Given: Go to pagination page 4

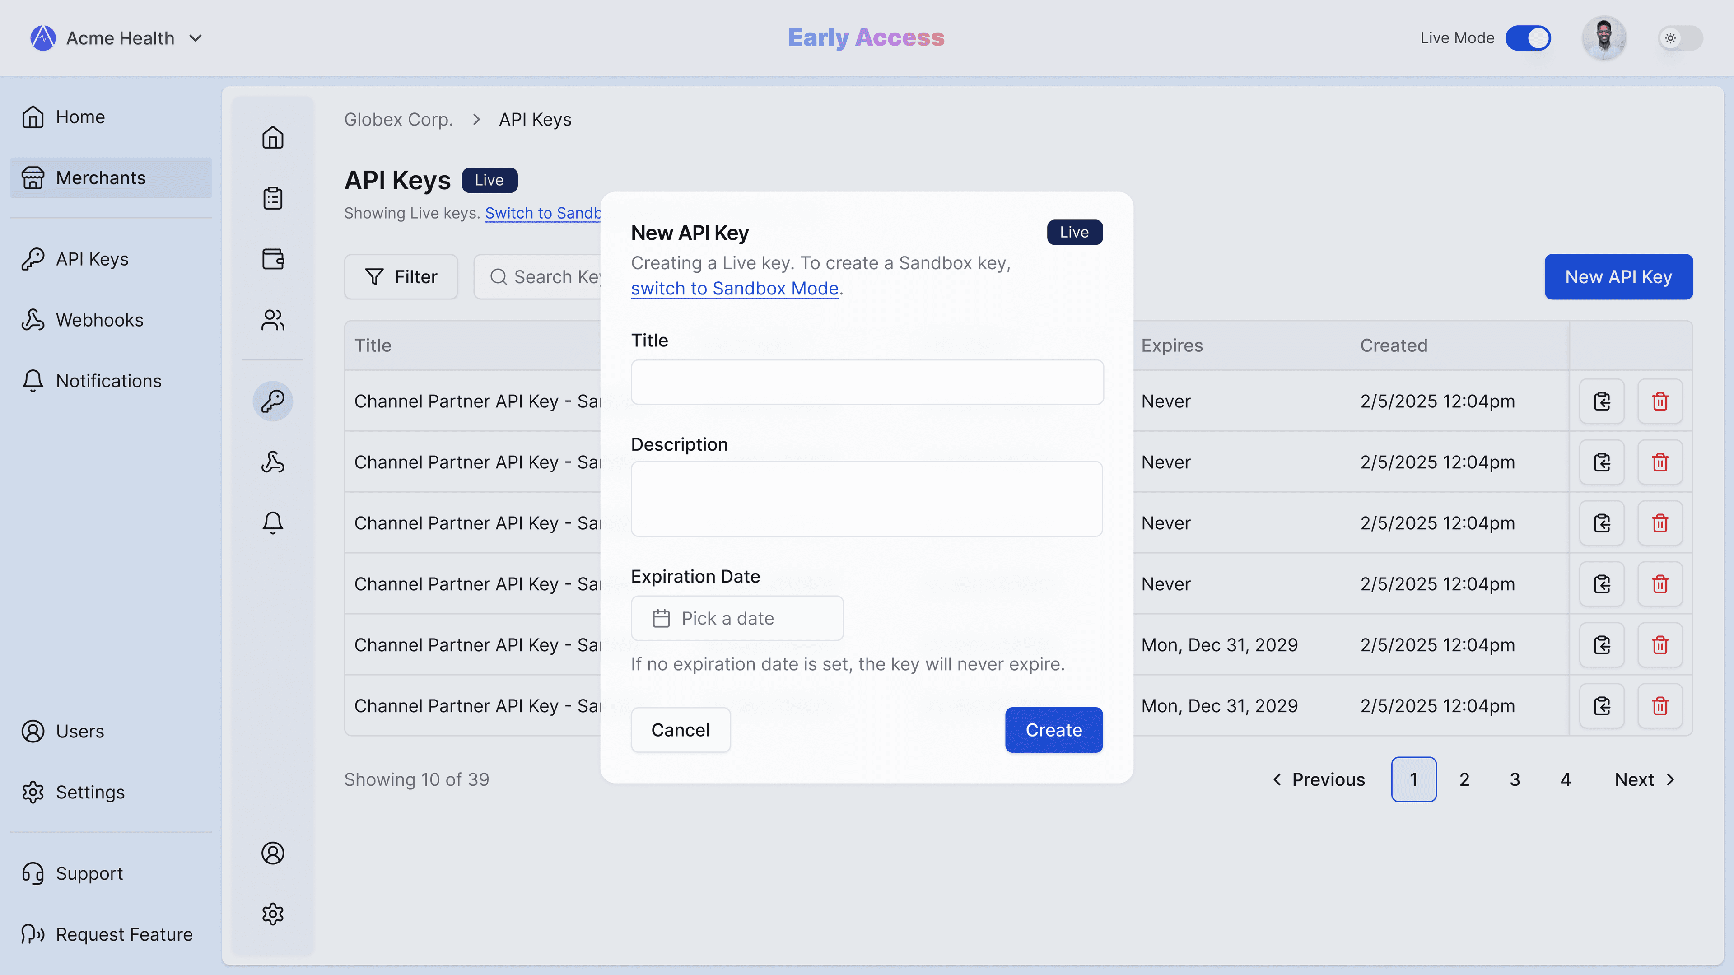Looking at the screenshot, I should click(x=1566, y=780).
